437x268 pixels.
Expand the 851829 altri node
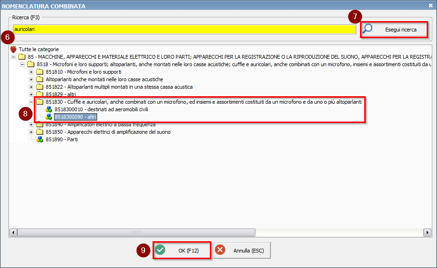31,94
